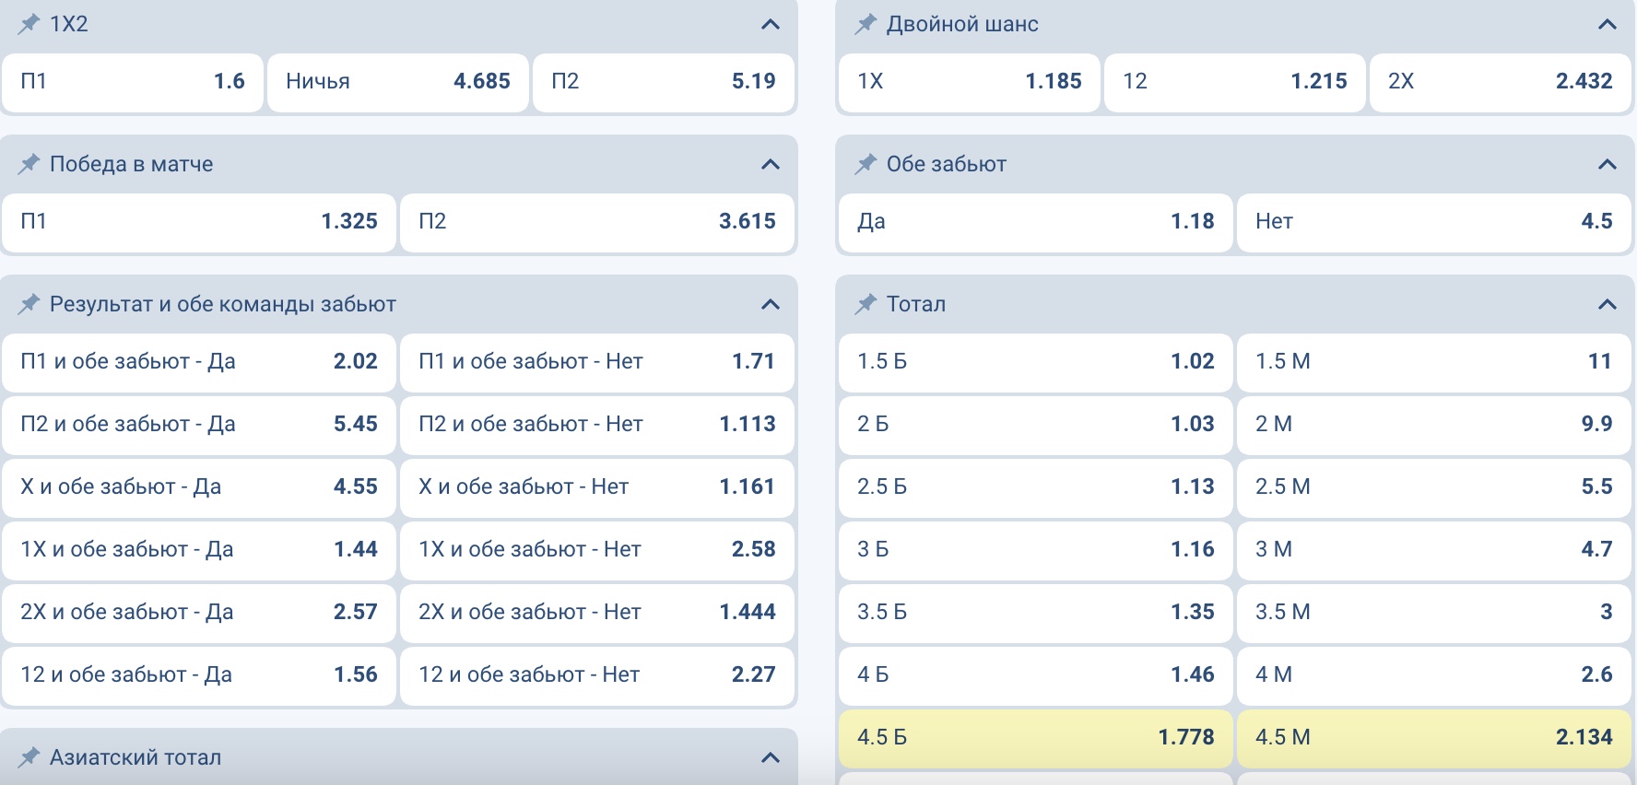Screen dimensions: 1637x785
Task: Pin the Победа в матче market
Action: 29,164
